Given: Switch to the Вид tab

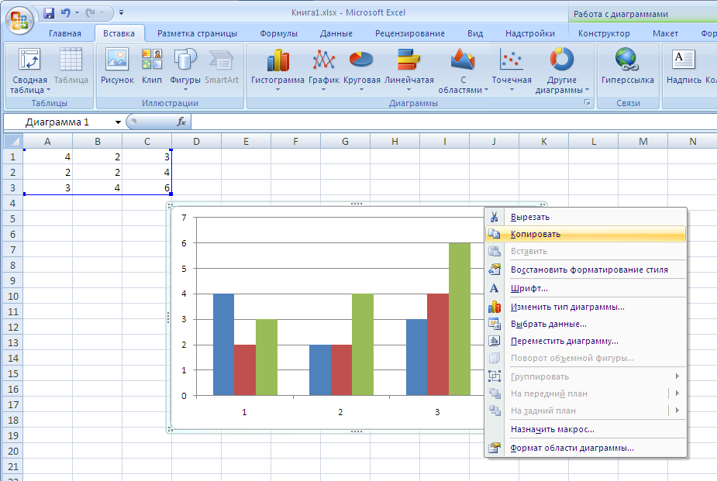Looking at the screenshot, I should pos(475,33).
